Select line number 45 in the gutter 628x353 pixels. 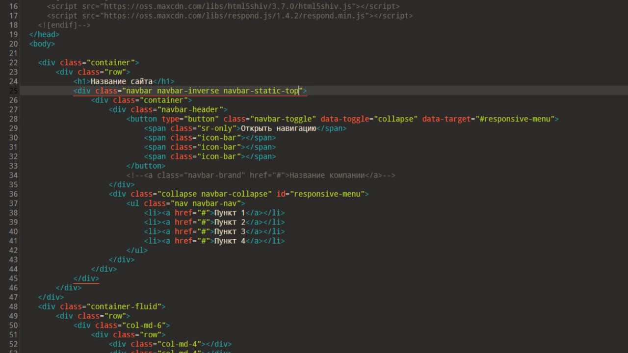[x=13, y=278]
